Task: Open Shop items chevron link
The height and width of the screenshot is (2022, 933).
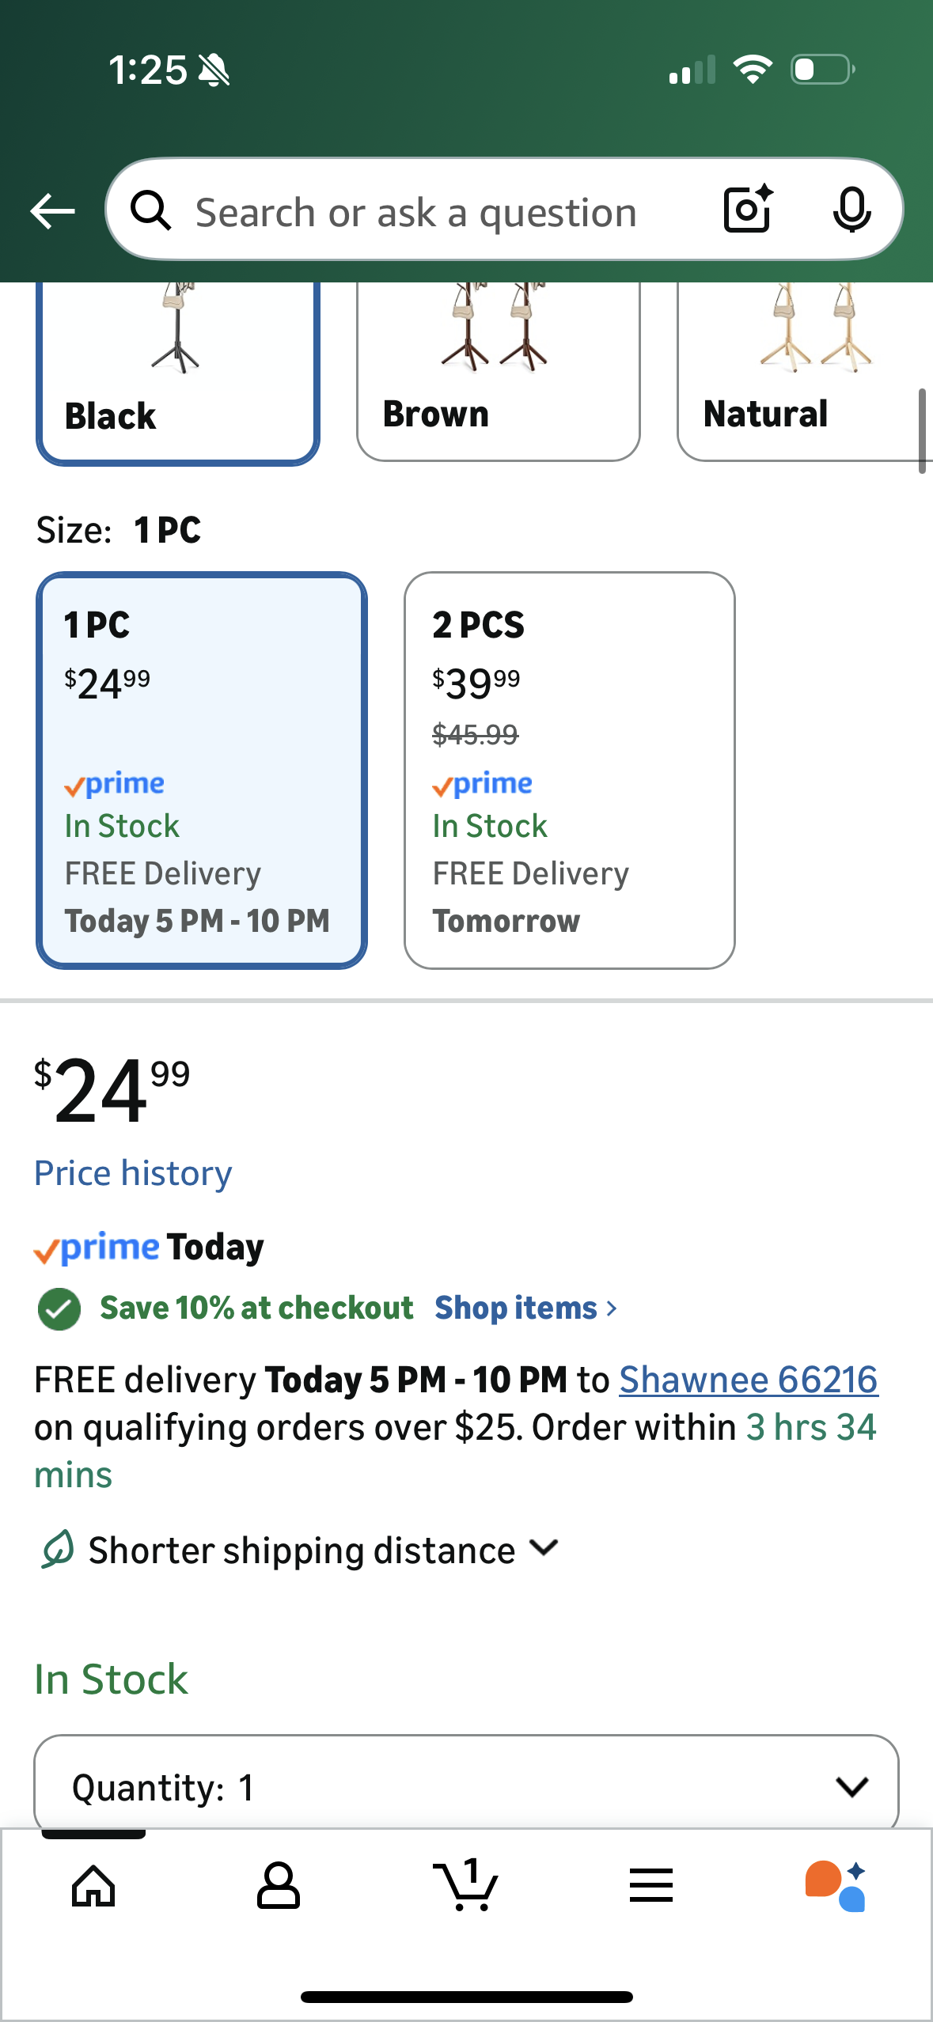Action: (x=525, y=1308)
